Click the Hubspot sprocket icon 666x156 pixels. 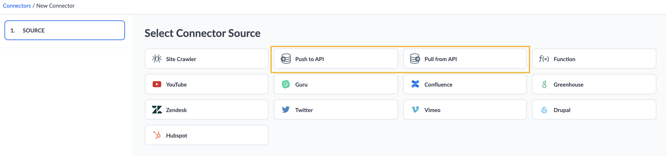[x=157, y=135]
